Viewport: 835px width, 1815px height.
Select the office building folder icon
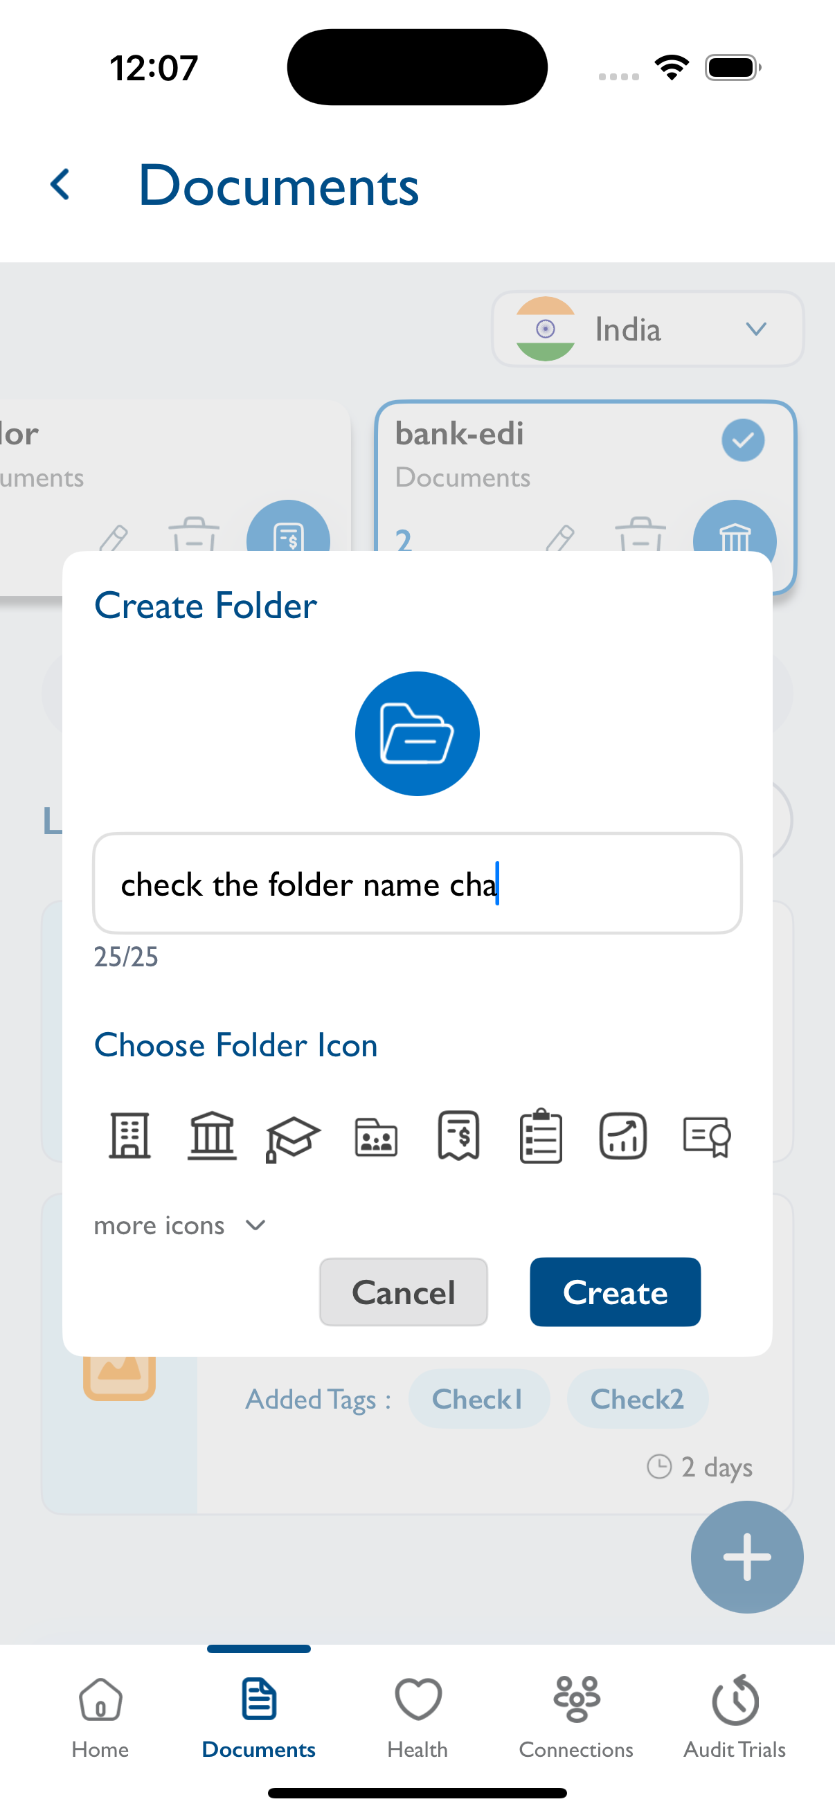coord(129,1135)
